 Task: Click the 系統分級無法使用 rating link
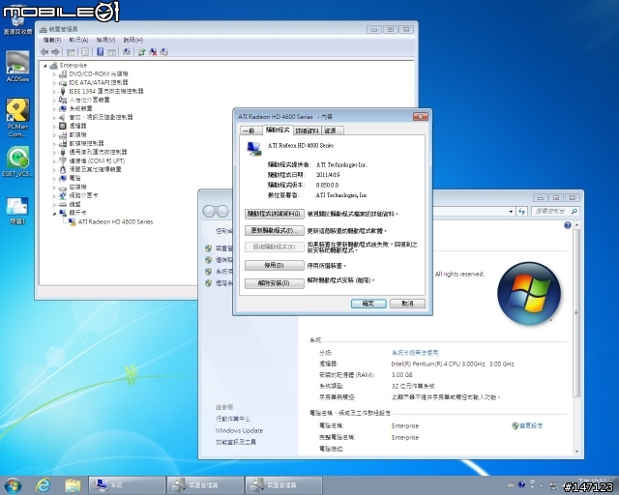click(x=415, y=353)
